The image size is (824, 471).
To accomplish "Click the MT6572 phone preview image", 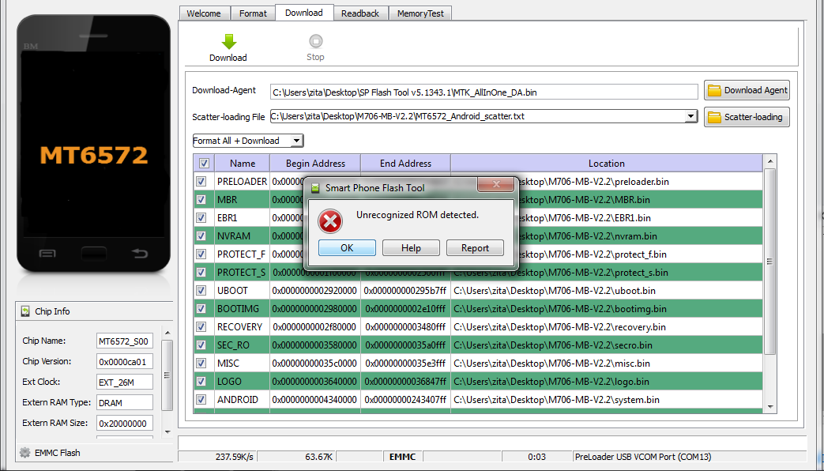I will click(93, 143).
